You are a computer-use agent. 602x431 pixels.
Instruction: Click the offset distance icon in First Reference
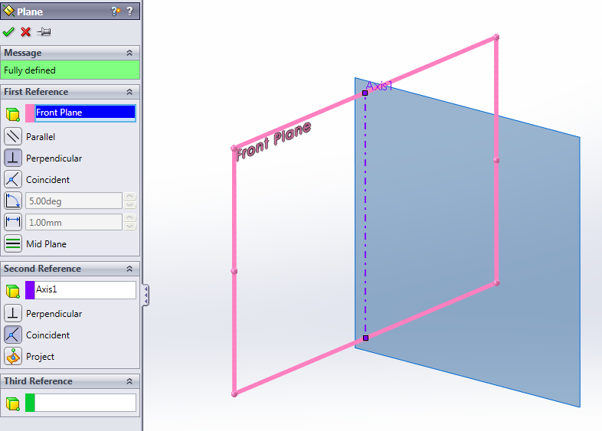(x=13, y=223)
